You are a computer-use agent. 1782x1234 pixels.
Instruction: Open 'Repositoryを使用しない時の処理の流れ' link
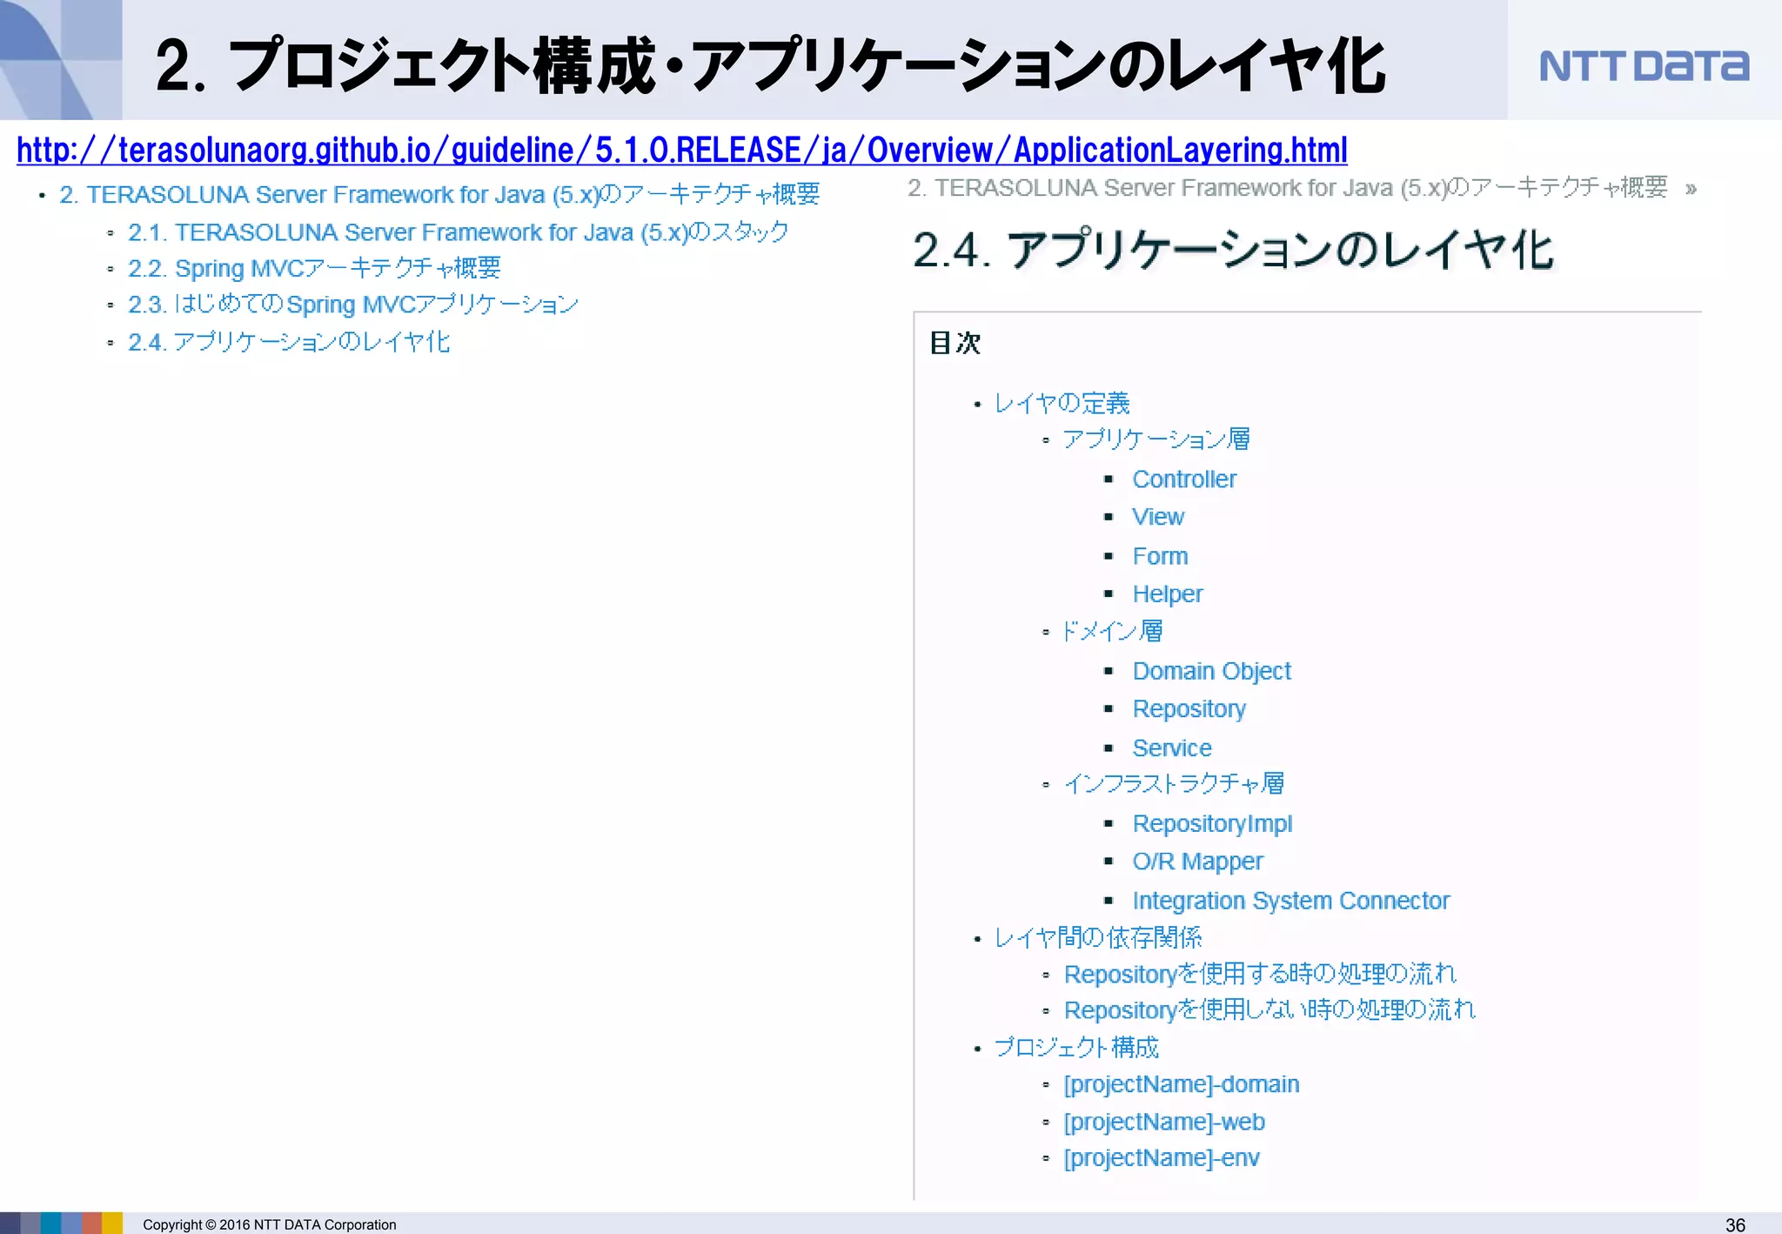click(x=1270, y=1010)
